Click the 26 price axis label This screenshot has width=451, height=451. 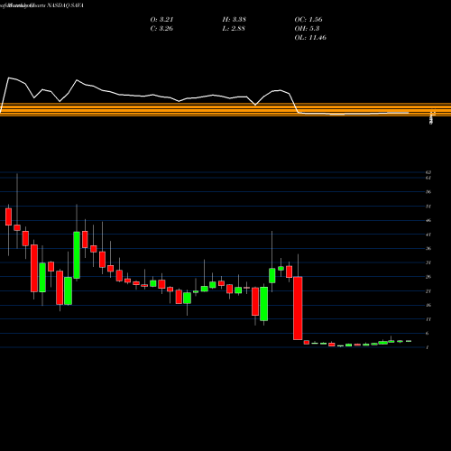[428, 277]
